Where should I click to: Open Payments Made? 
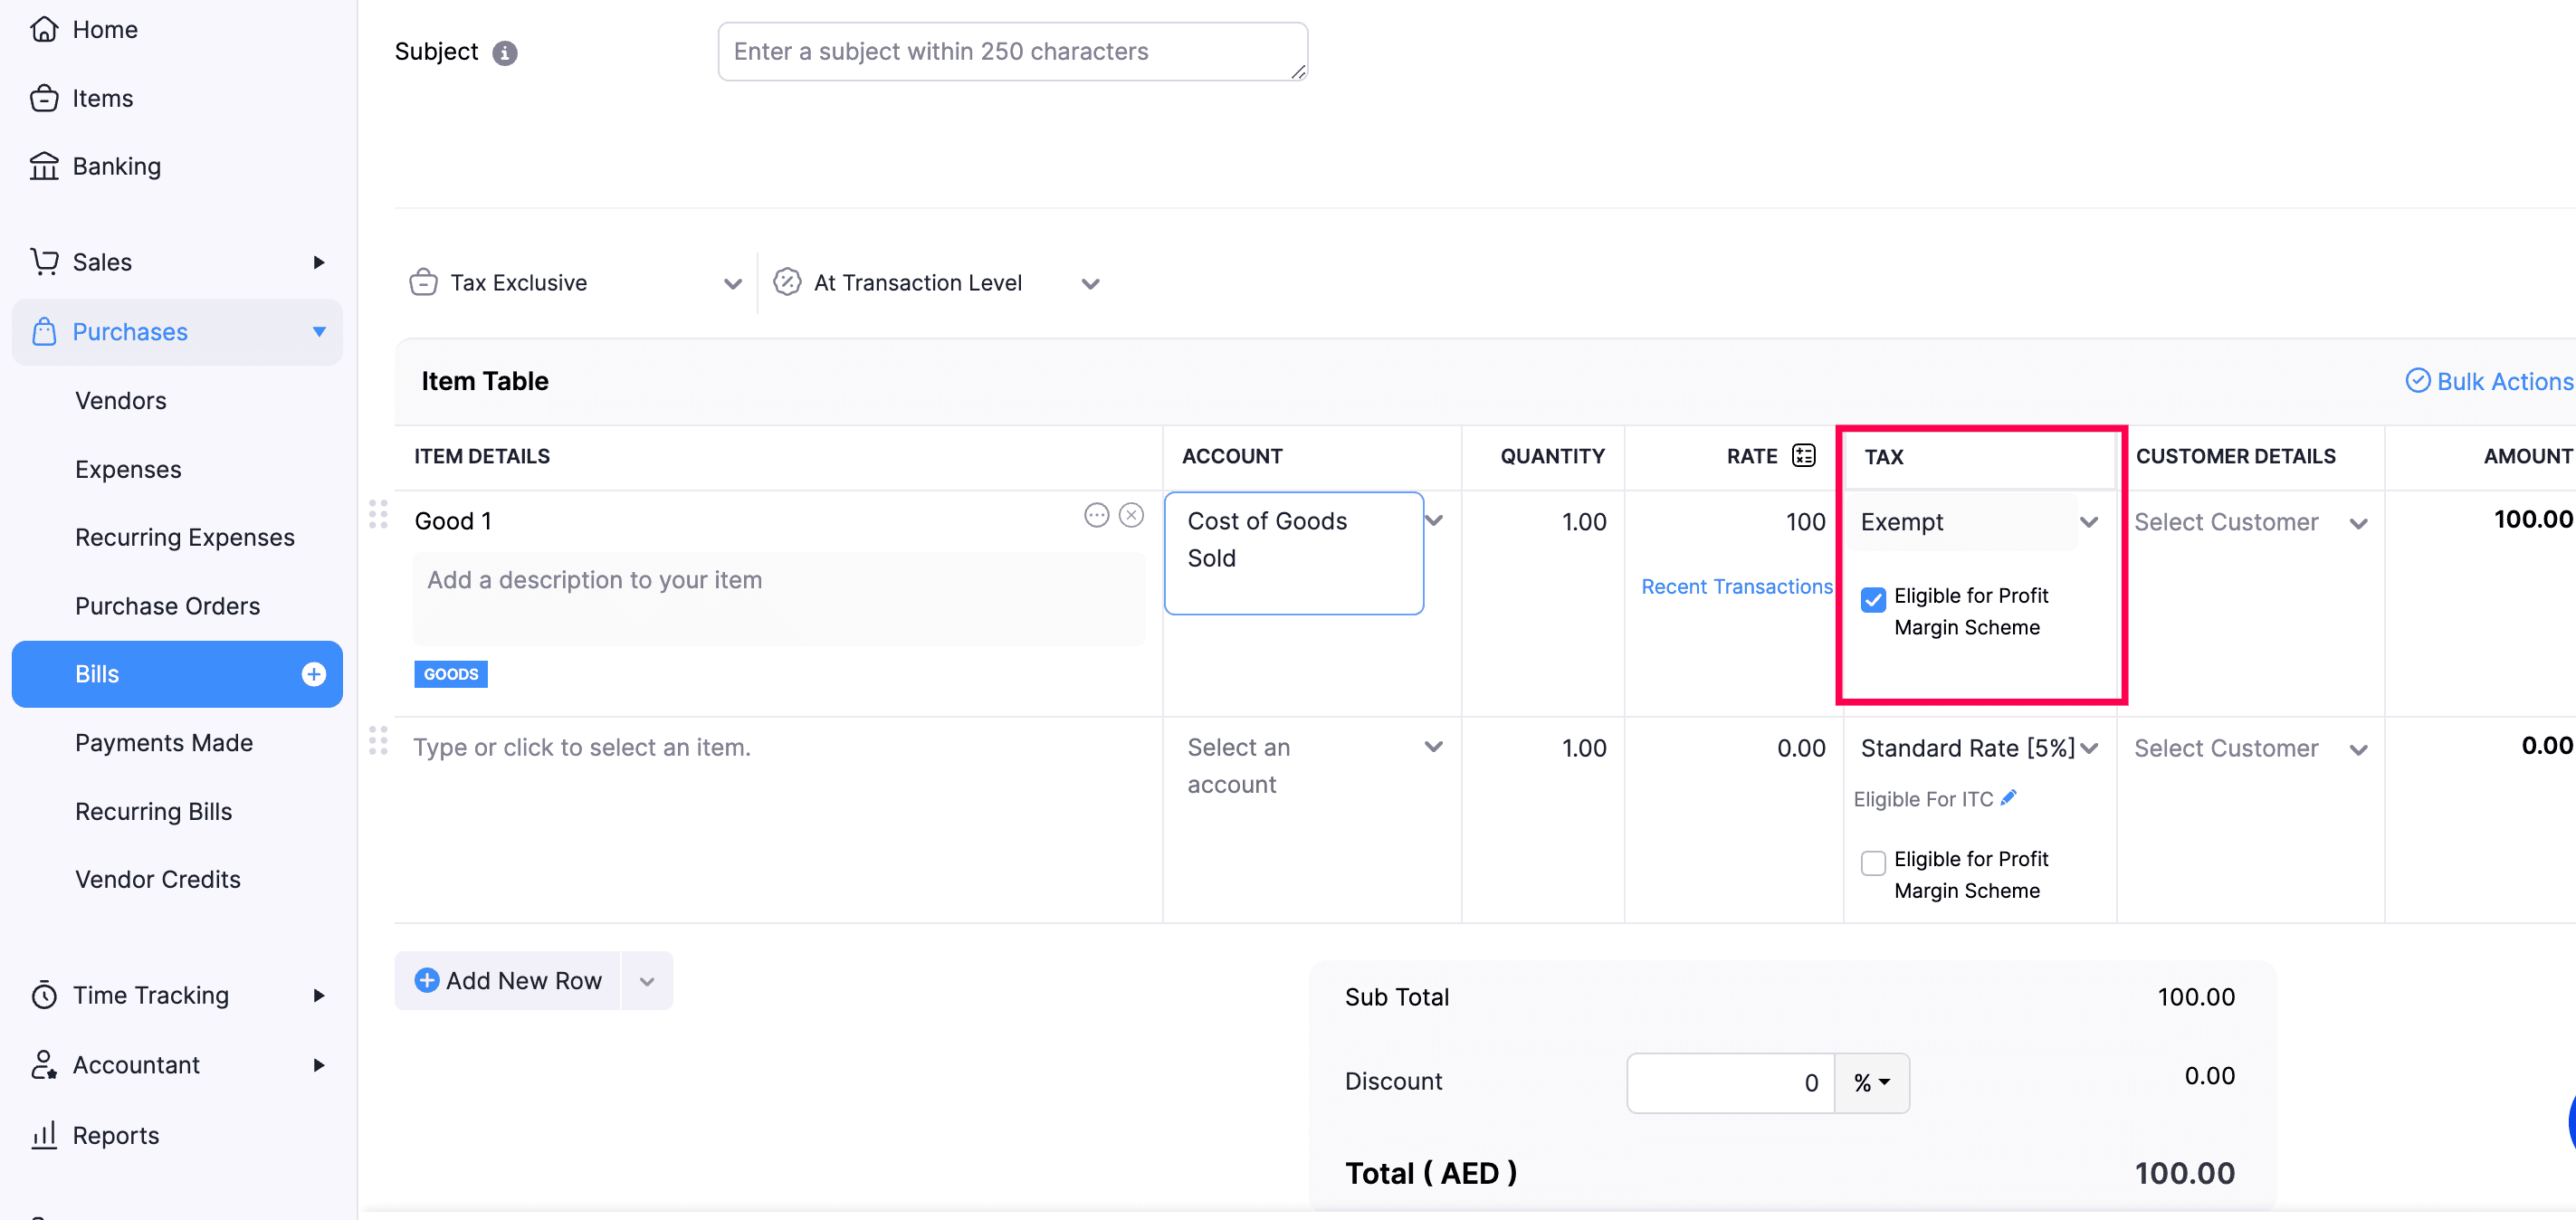(164, 743)
